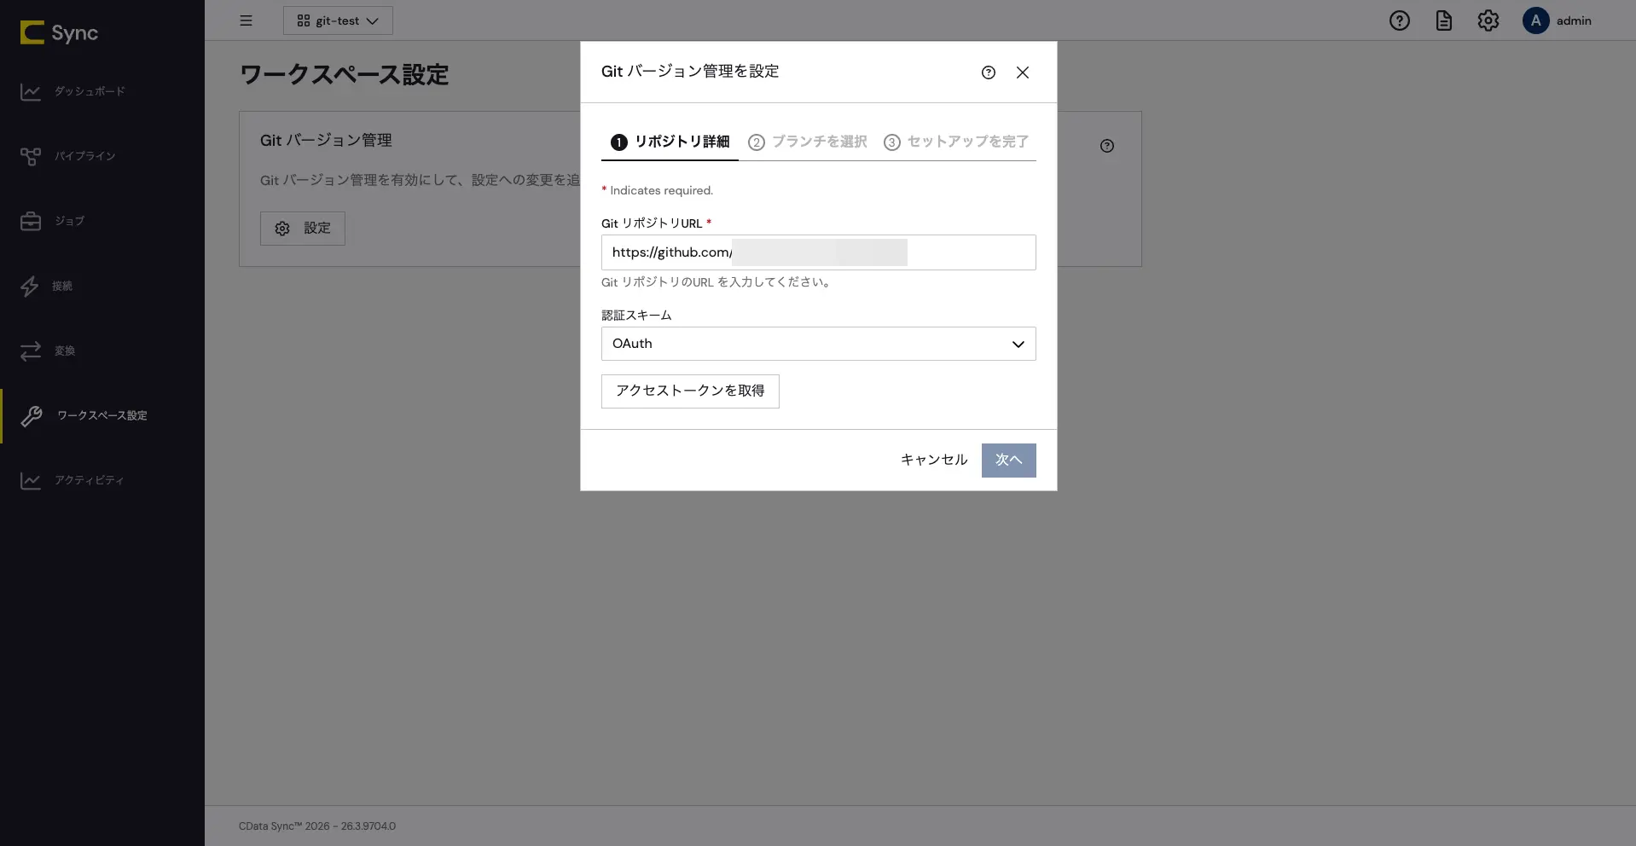
Task: Click the Git バージョン管理 panel title
Action: (x=326, y=141)
